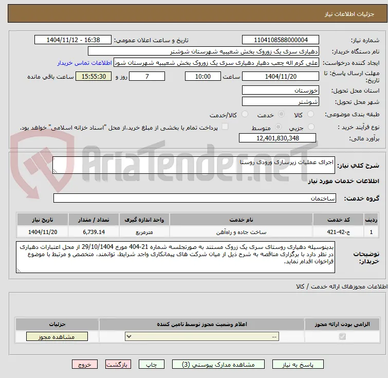The image size is (388, 378).
Task: Open the اطلاعات تماس خریدار link
Action: pos(85,63)
